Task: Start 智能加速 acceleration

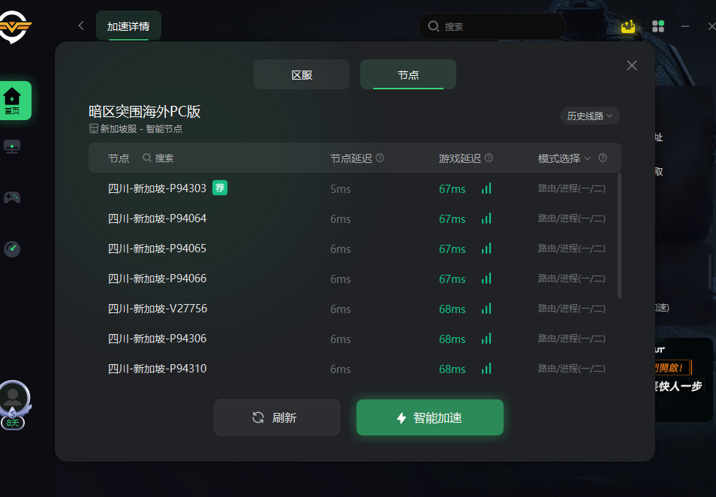Action: (x=430, y=417)
